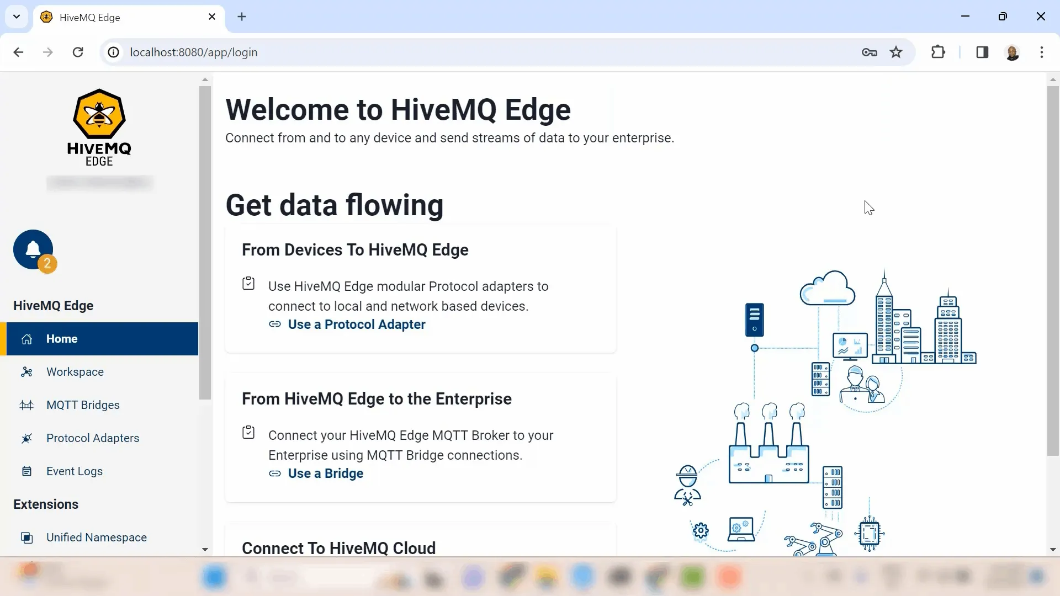Click the address bar URL

[x=194, y=52]
